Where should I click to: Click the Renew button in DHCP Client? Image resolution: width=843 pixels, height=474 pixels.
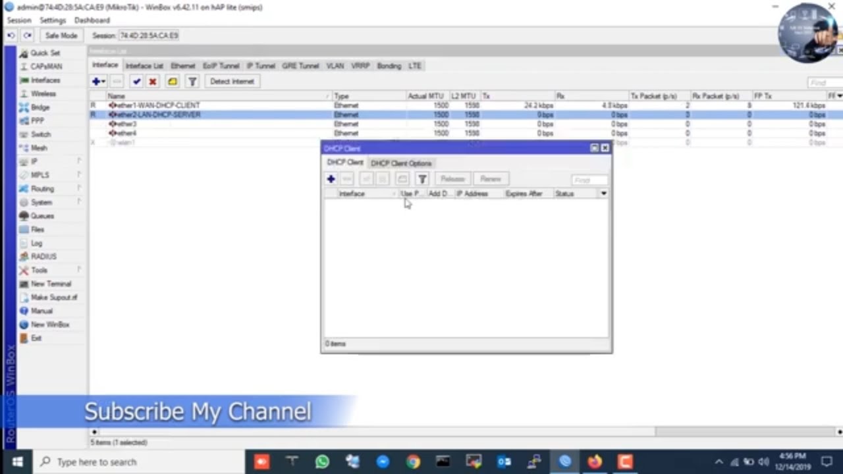491,179
